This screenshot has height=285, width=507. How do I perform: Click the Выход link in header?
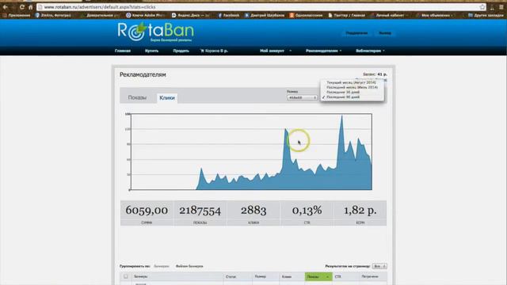(x=385, y=33)
